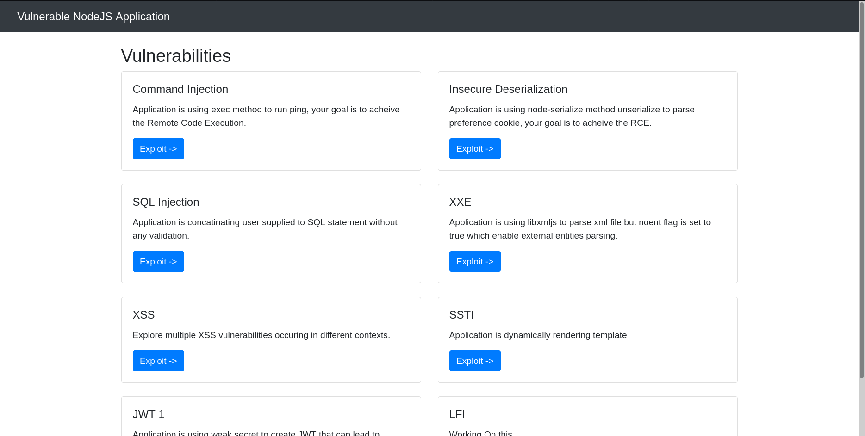The image size is (865, 436).
Task: Click the JWT 1 card title
Action: click(x=149, y=414)
